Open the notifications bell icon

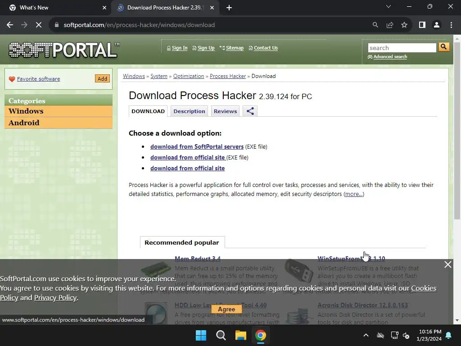[449, 335]
